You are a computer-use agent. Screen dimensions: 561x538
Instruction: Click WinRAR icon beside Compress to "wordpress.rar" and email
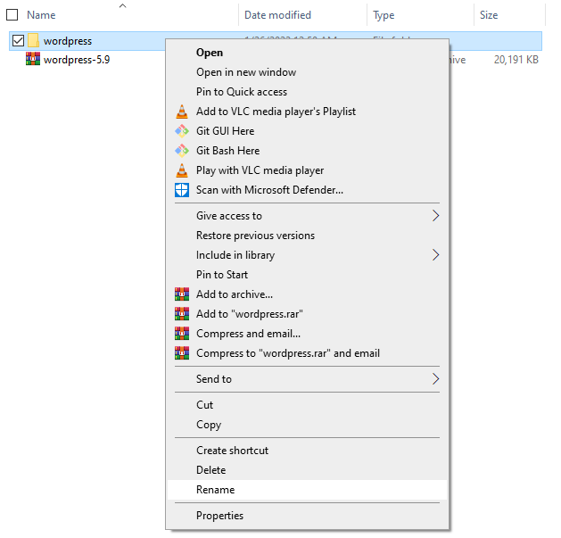[x=182, y=353]
